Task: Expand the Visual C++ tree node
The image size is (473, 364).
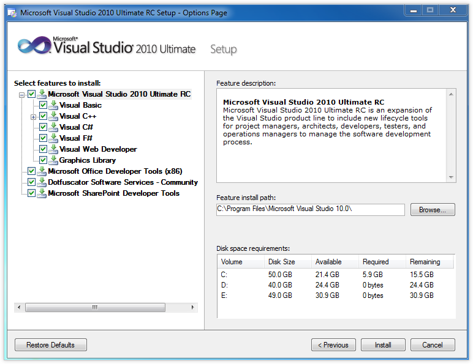Action: pyautogui.click(x=33, y=117)
